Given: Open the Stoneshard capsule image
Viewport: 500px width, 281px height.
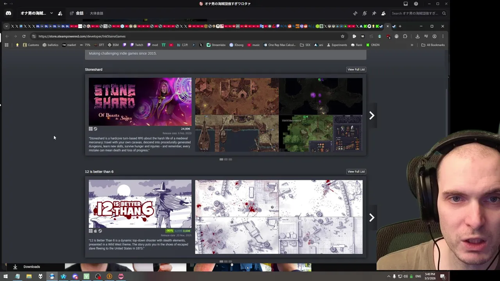Looking at the screenshot, I should pos(140,101).
